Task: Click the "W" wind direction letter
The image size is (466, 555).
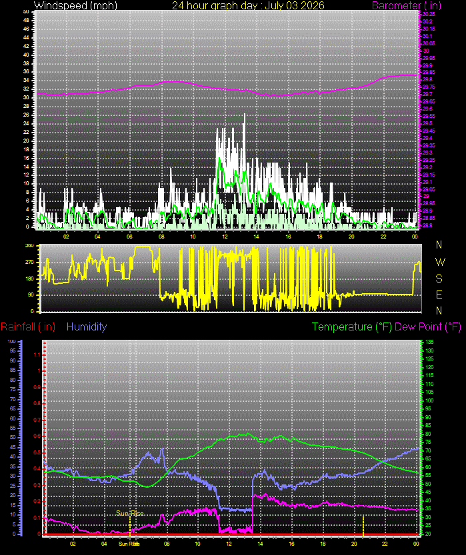Action: click(x=440, y=262)
